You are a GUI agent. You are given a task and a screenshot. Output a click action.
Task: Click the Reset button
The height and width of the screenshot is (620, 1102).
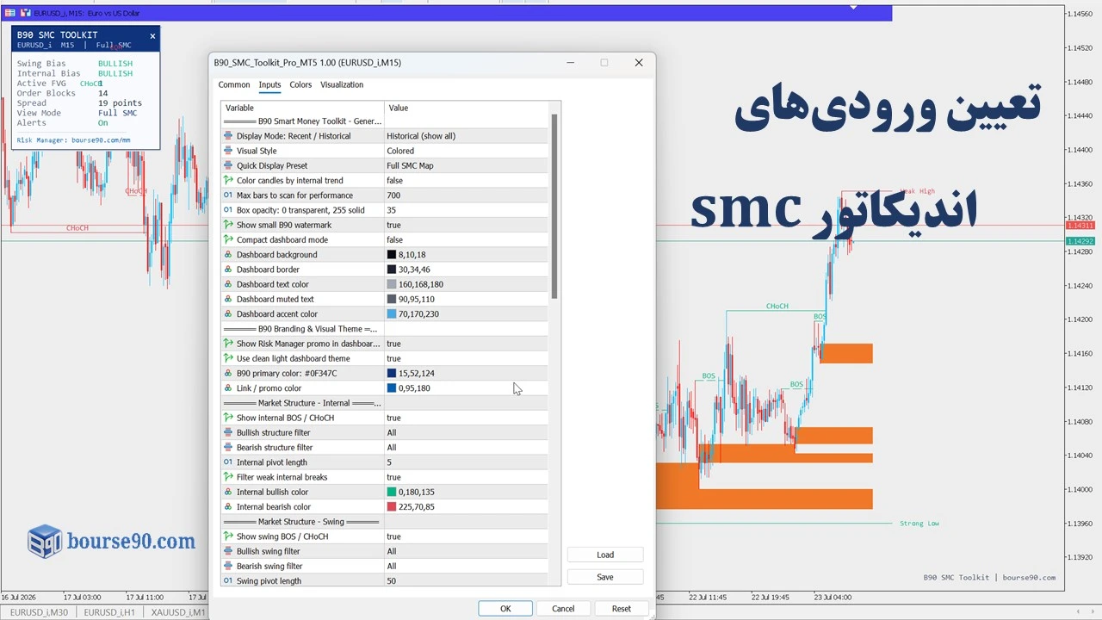622,608
